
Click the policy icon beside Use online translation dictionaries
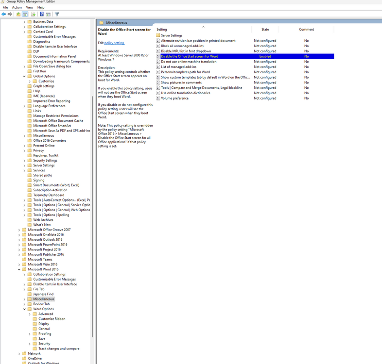pos(158,93)
